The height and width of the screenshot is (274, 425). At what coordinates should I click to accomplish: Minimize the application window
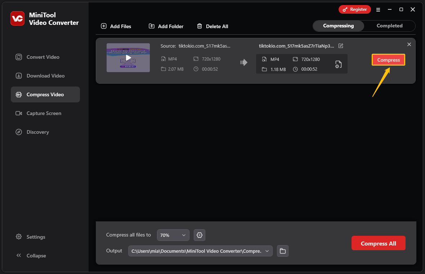pyautogui.click(x=390, y=9)
